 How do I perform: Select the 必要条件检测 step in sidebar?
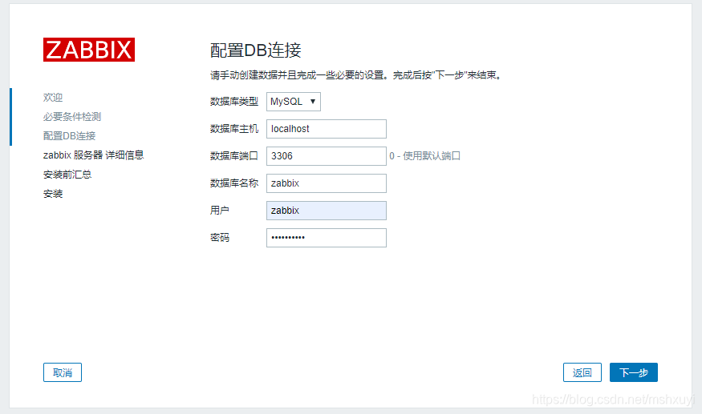pyautogui.click(x=72, y=117)
